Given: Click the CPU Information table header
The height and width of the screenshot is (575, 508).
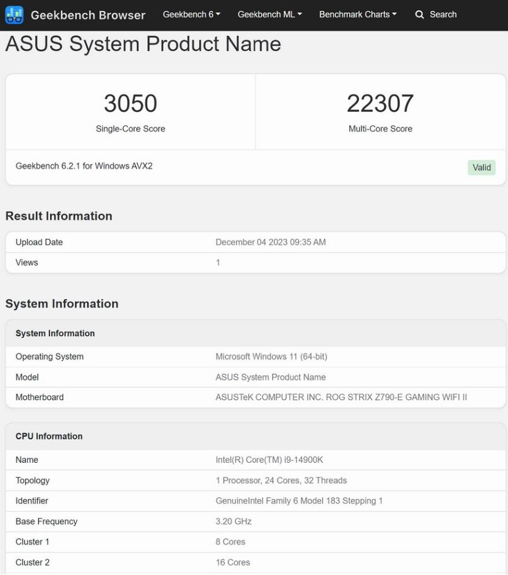Looking at the screenshot, I should tap(49, 436).
